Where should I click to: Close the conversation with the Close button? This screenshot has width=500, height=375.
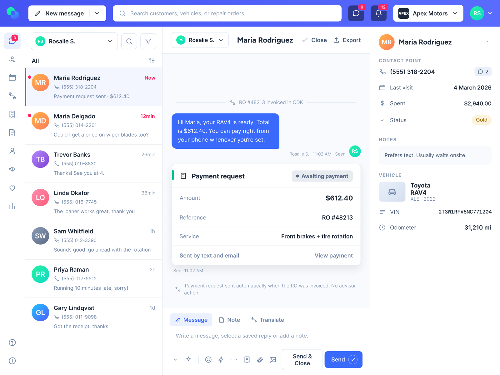314,40
